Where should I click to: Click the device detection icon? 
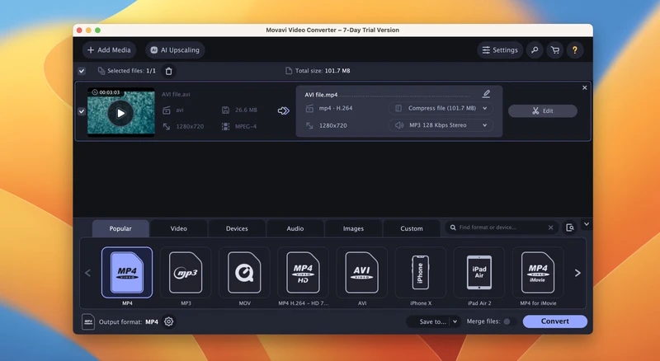[x=570, y=227]
